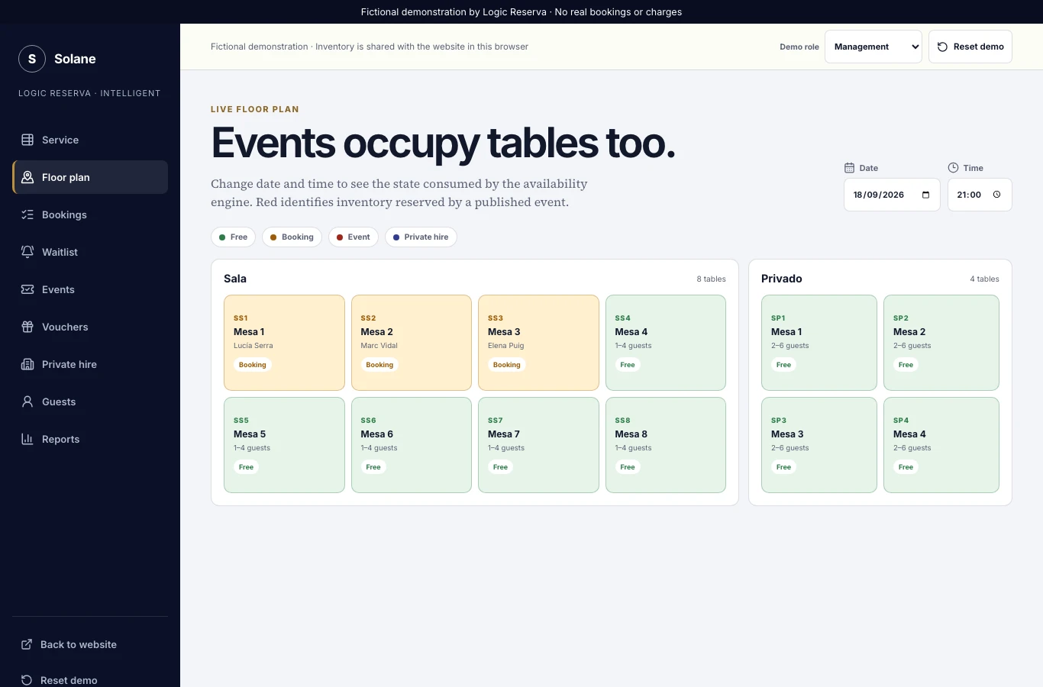Image resolution: width=1043 pixels, height=687 pixels.
Task: Click the Free badge on SP1 Mesa 1
Action: tap(783, 365)
